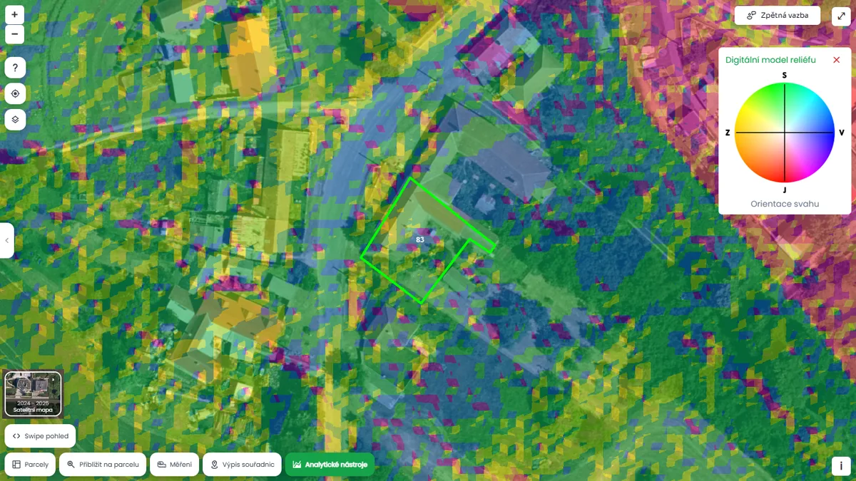Zoom out with the minus button
This screenshot has height=481, width=856.
15,34
